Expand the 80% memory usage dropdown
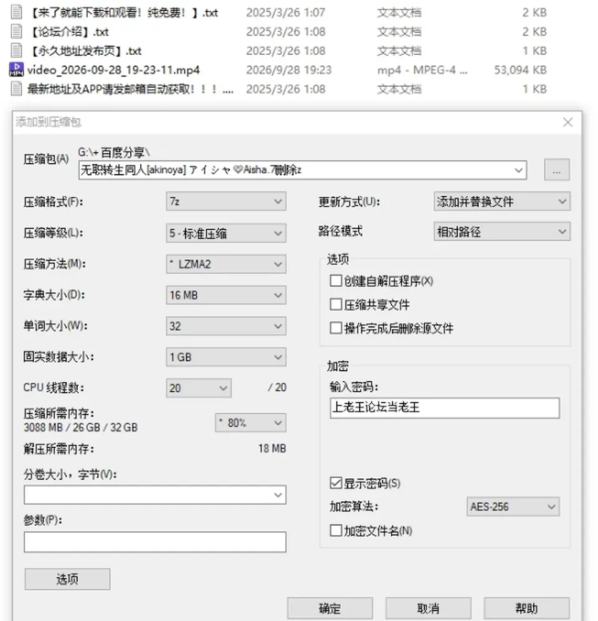The width and height of the screenshot is (598, 621). click(x=250, y=423)
